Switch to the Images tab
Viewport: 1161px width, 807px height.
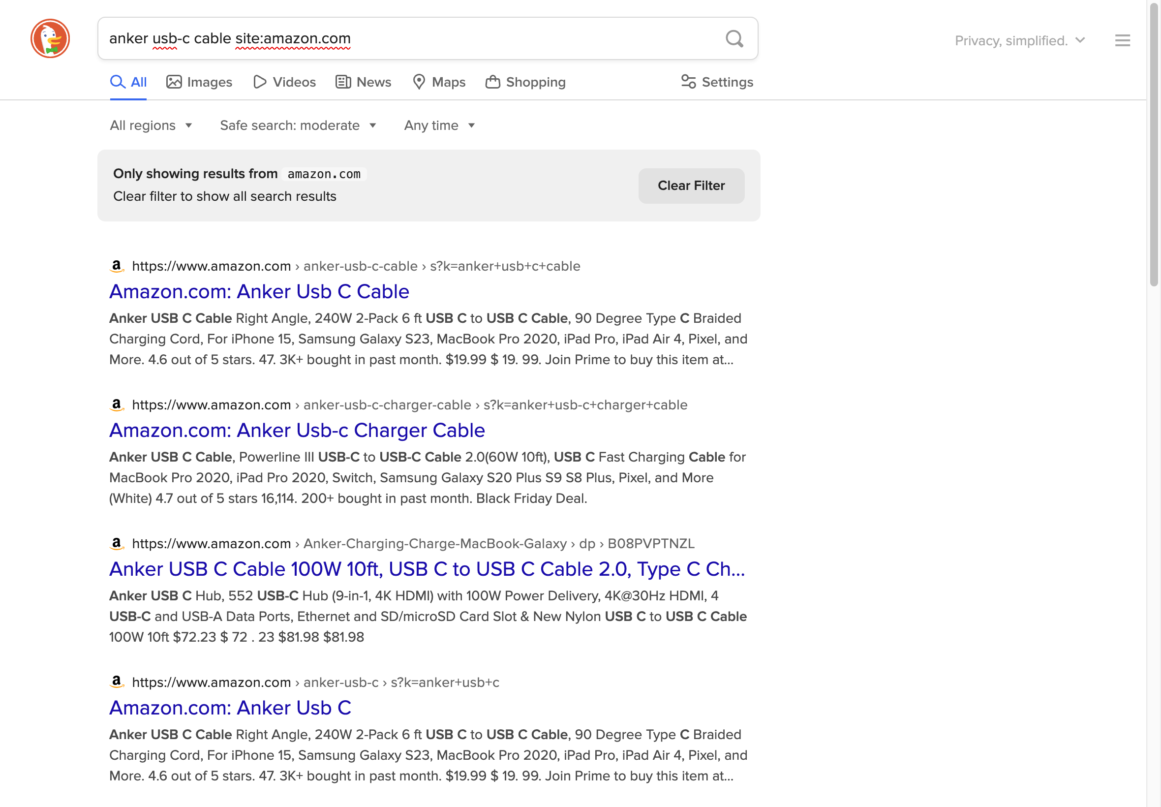coord(199,82)
